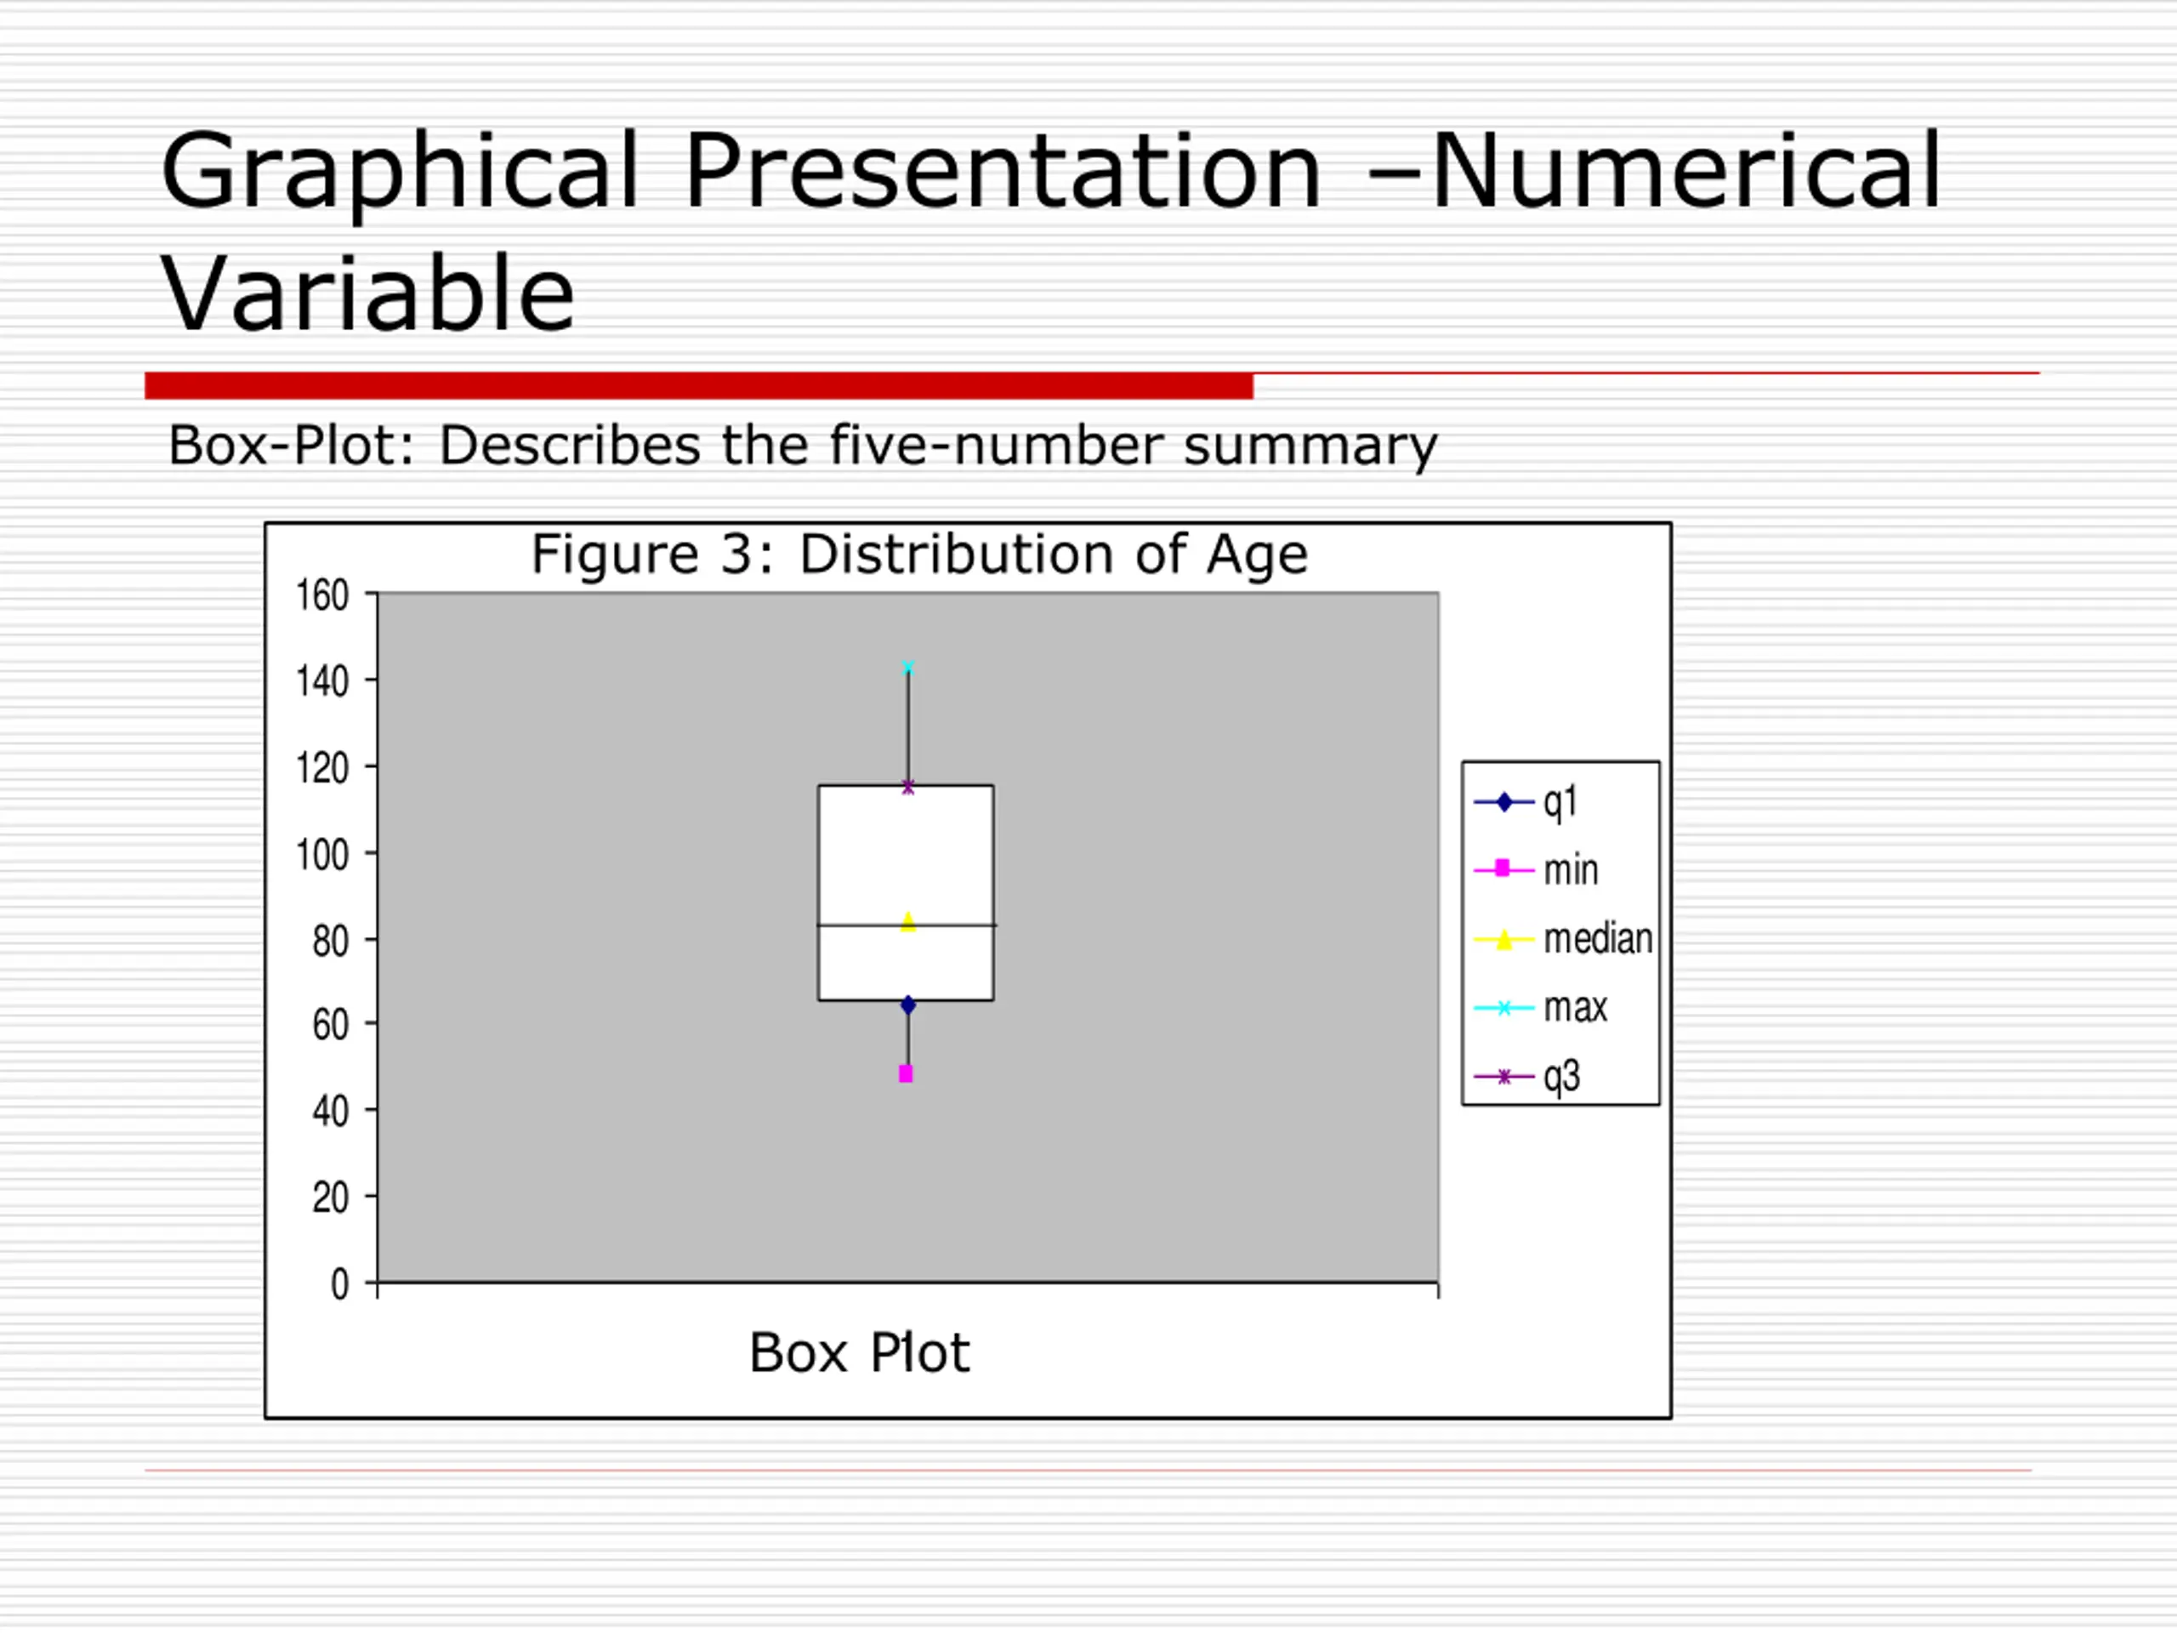Click the blue diamond q1 data point

click(908, 1005)
